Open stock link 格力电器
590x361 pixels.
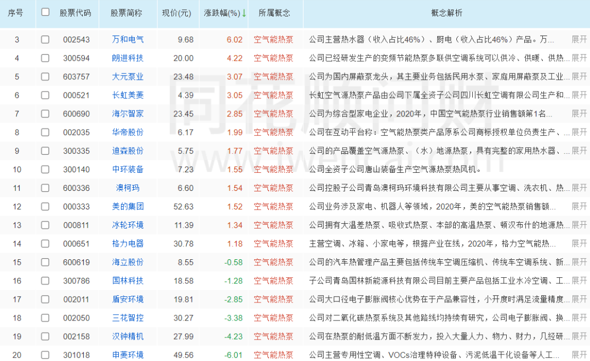click(128, 244)
